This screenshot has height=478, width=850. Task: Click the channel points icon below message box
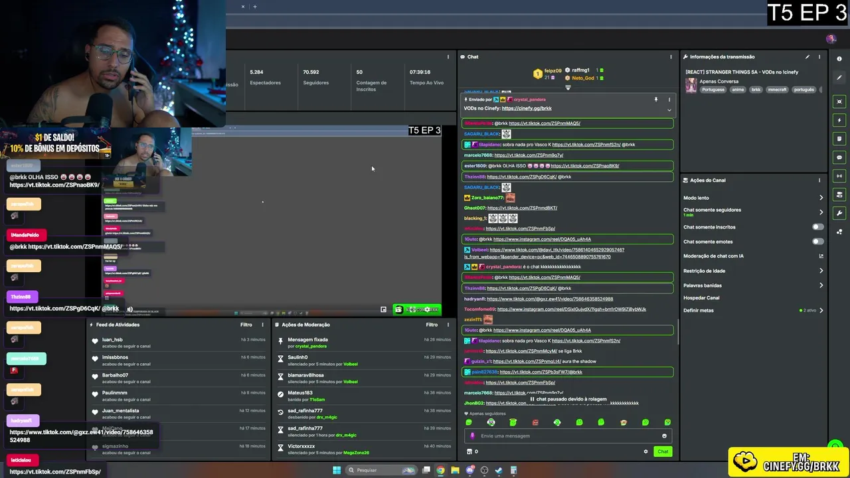(469, 451)
